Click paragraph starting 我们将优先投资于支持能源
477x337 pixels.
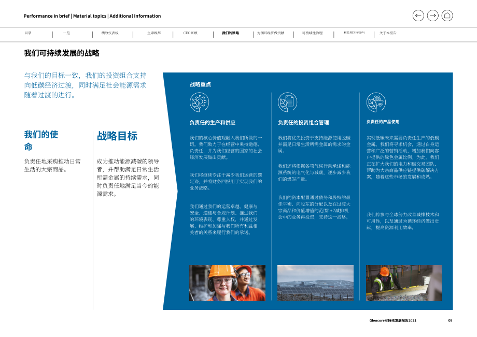(x=314, y=144)
